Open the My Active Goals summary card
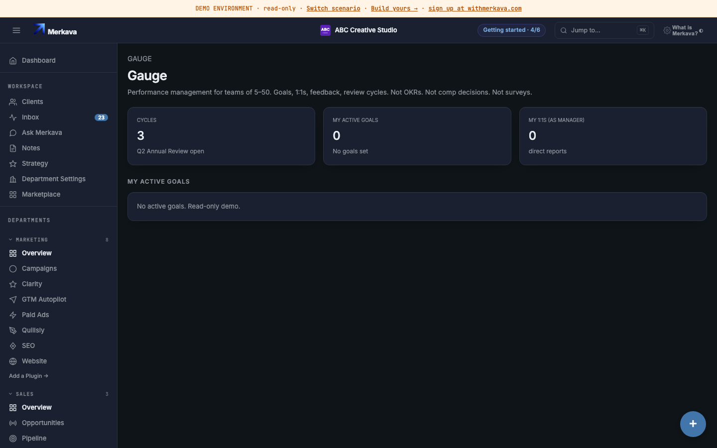Screen dimensions: 717x448 417,136
